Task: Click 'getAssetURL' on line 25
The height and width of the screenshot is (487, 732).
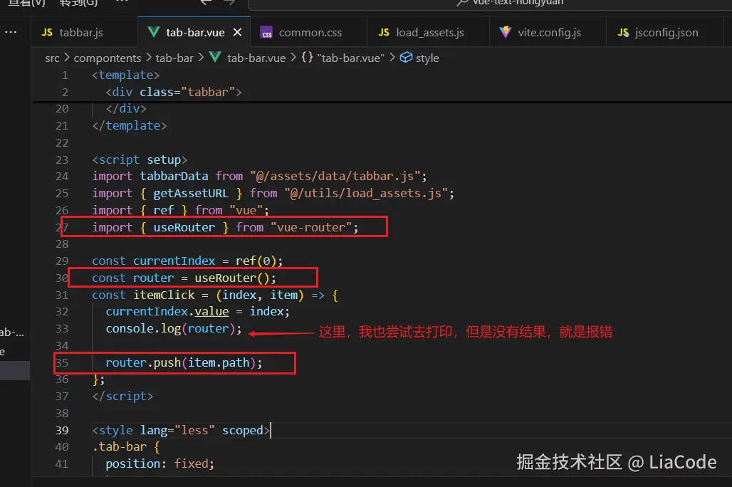Action: 190,193
